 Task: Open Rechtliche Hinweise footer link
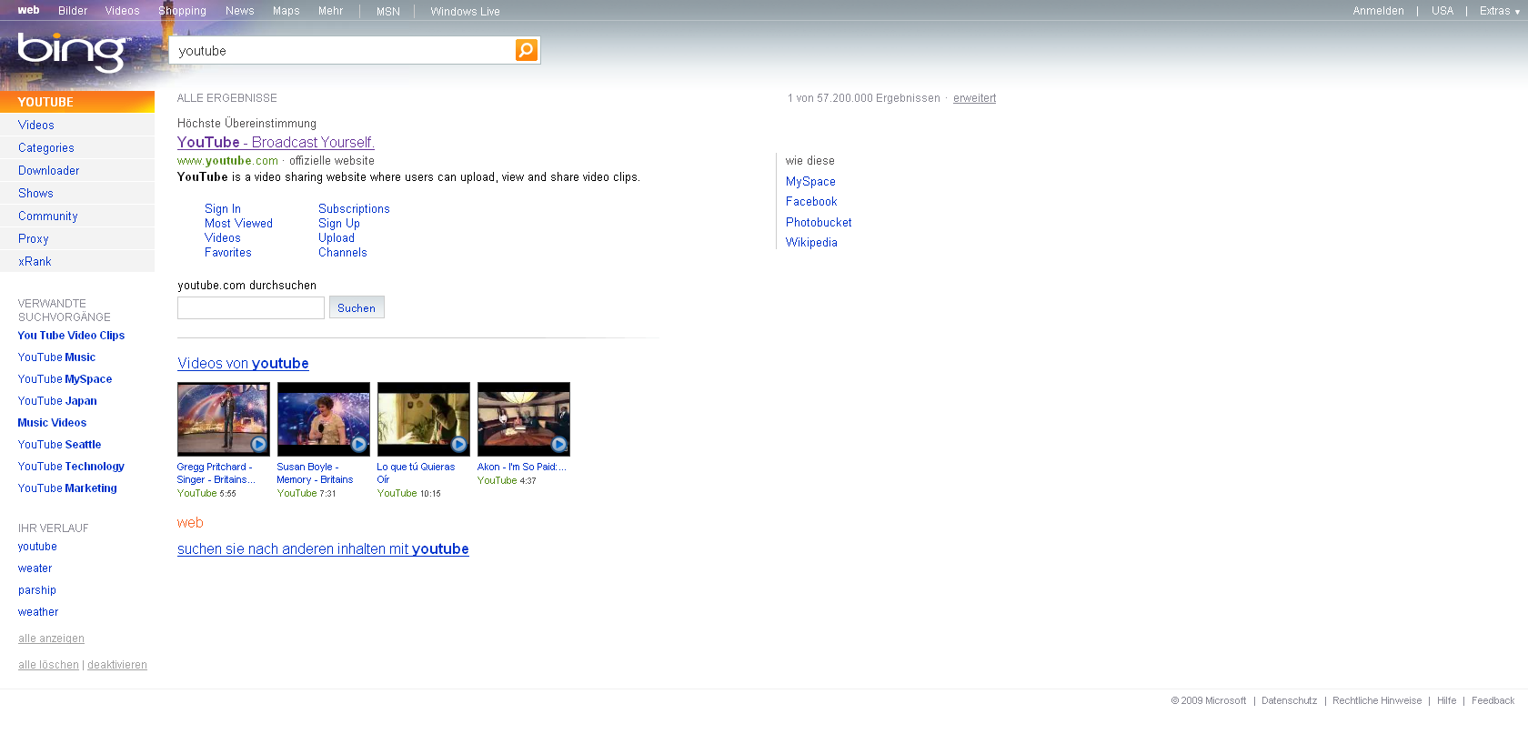click(1377, 700)
